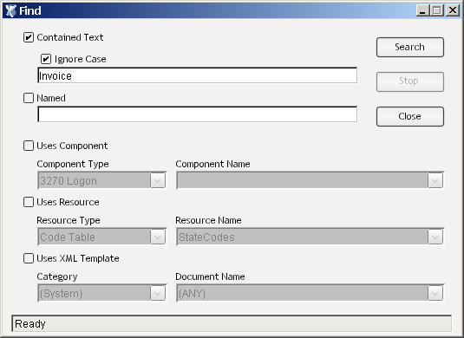Click the Stop button
This screenshot has height=338, width=464.
[x=410, y=81]
